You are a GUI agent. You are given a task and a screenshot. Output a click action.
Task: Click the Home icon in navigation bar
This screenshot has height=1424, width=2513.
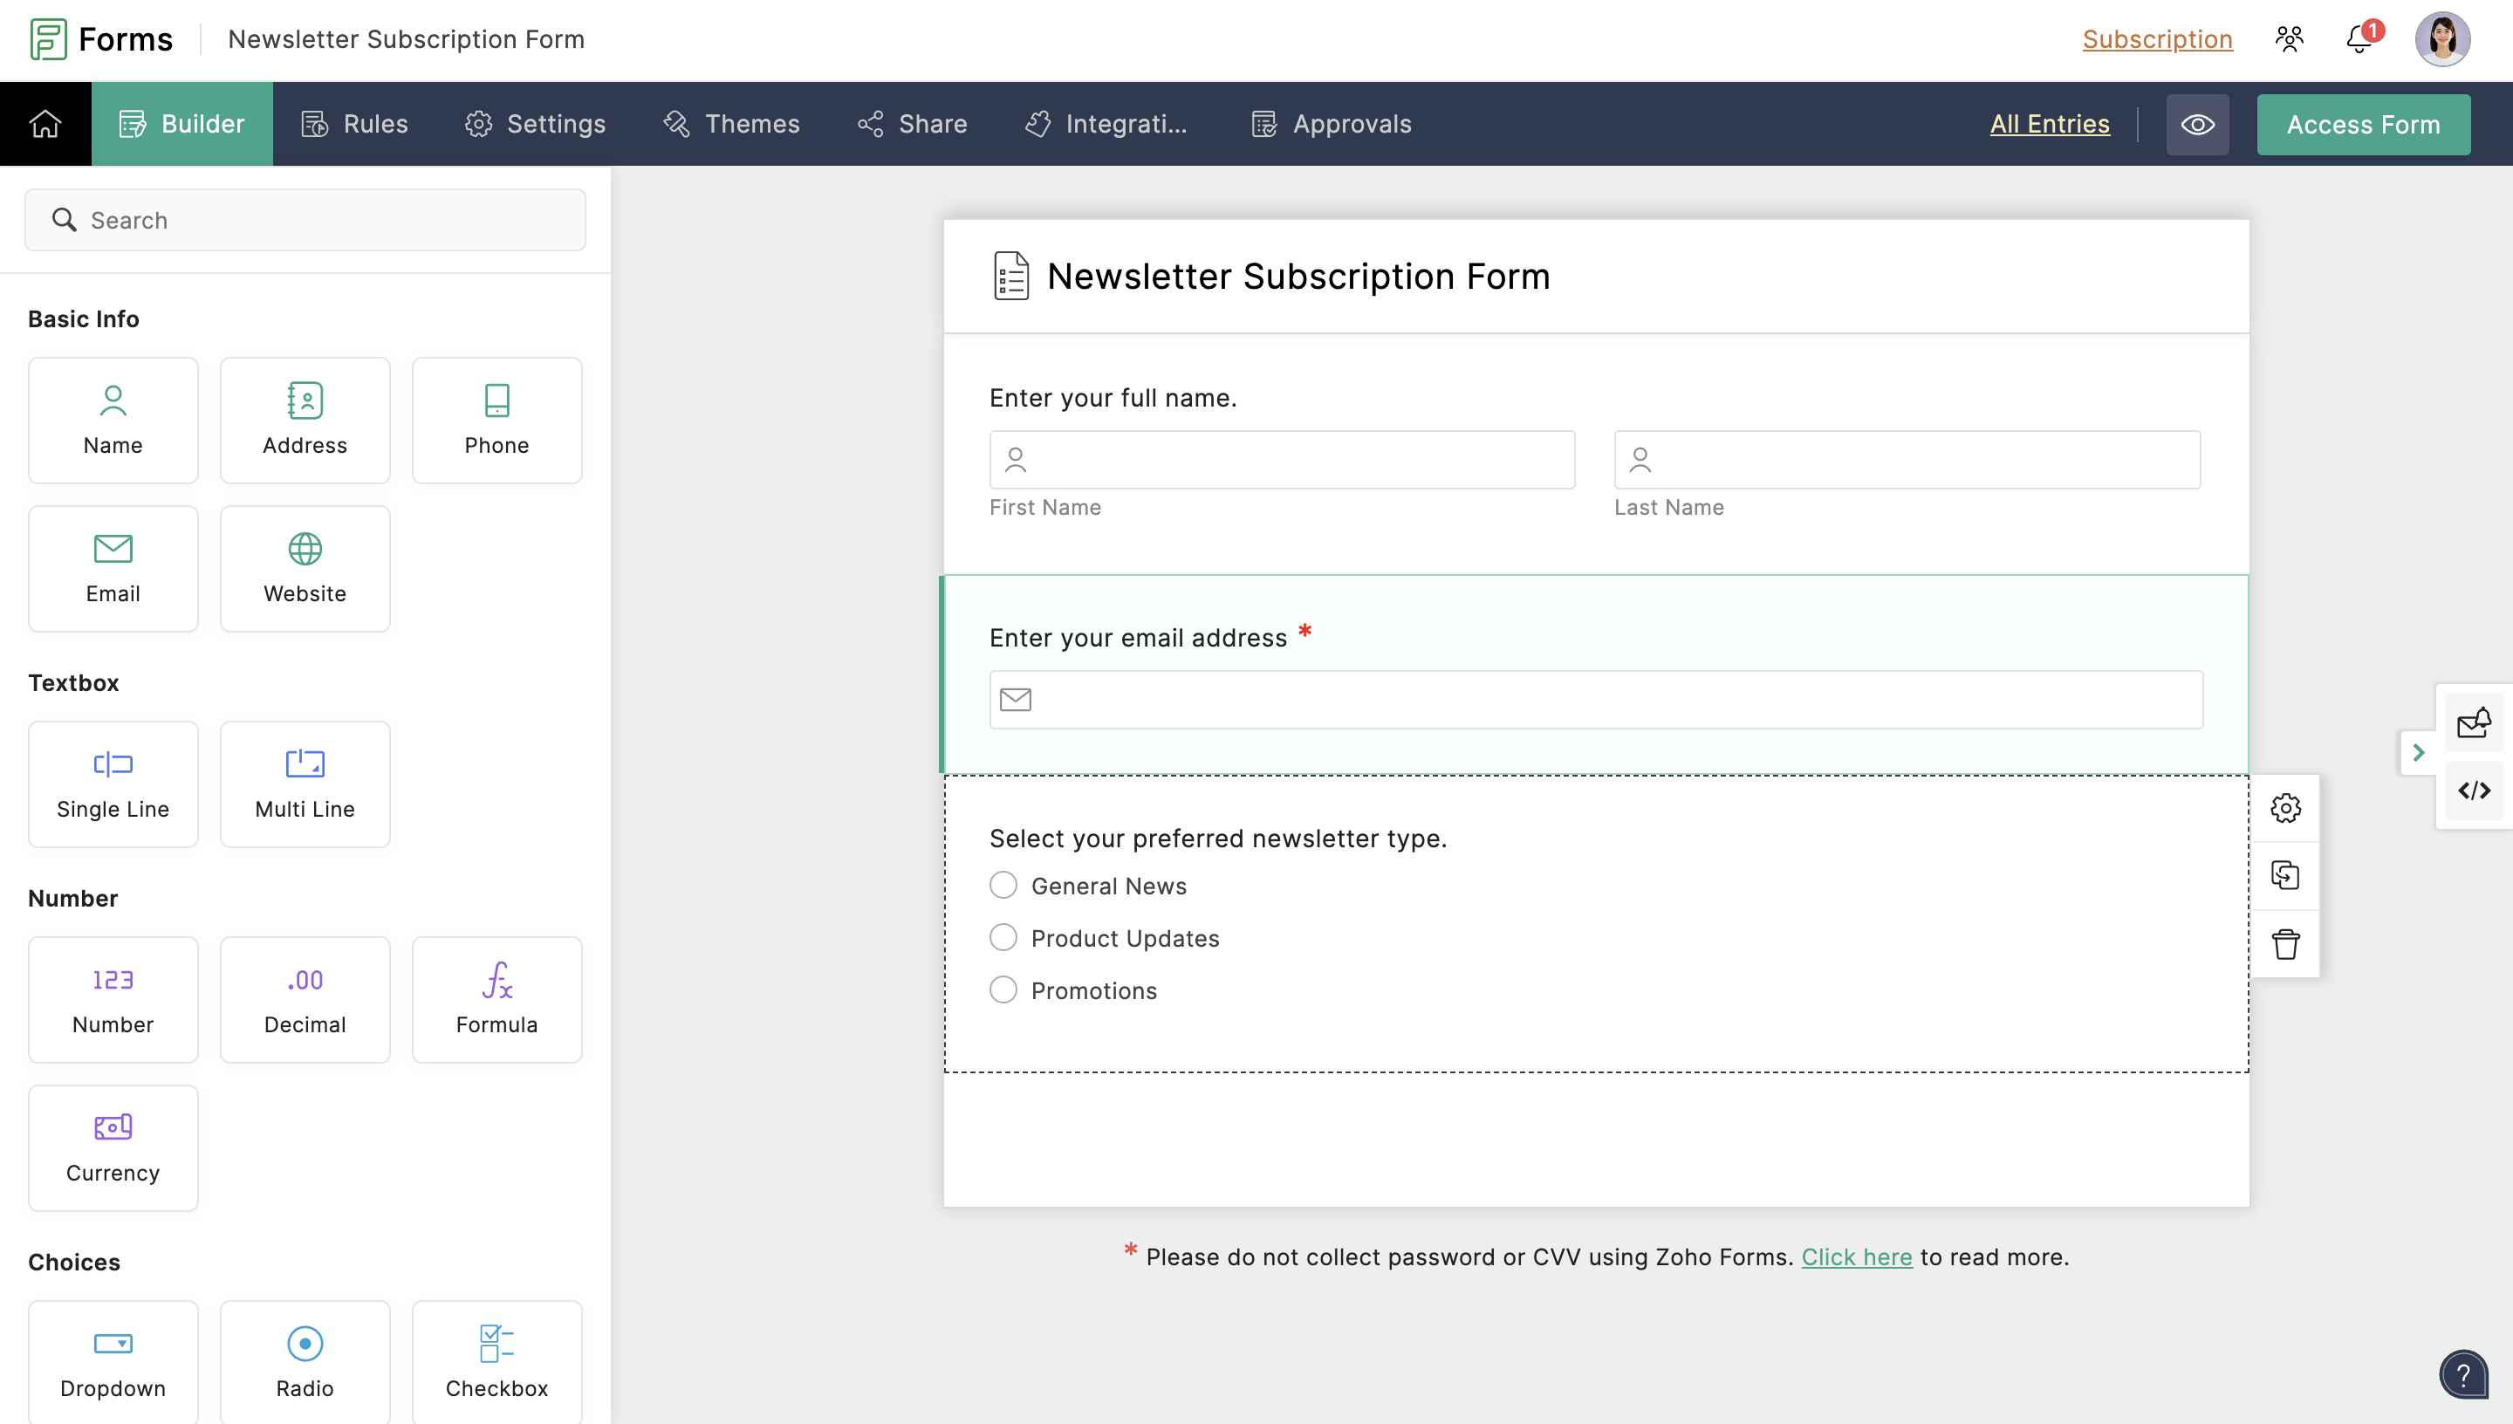click(45, 124)
